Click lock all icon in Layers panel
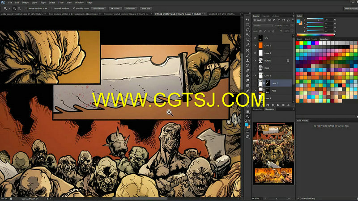 [x=273, y=31]
